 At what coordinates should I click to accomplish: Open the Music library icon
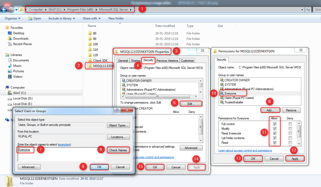click(x=10, y=66)
